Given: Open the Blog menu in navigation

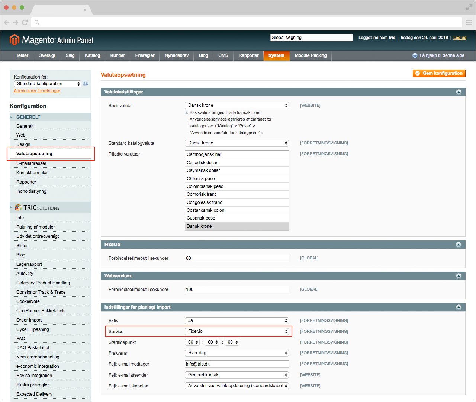Looking at the screenshot, I should (203, 55).
